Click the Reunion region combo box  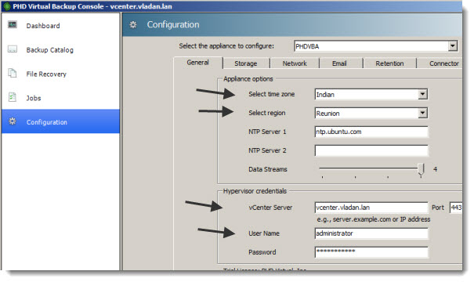[x=371, y=113]
